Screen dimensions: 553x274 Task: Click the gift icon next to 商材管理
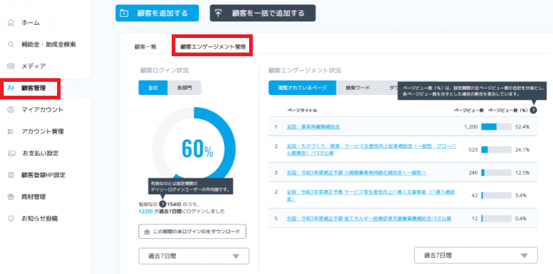10,197
